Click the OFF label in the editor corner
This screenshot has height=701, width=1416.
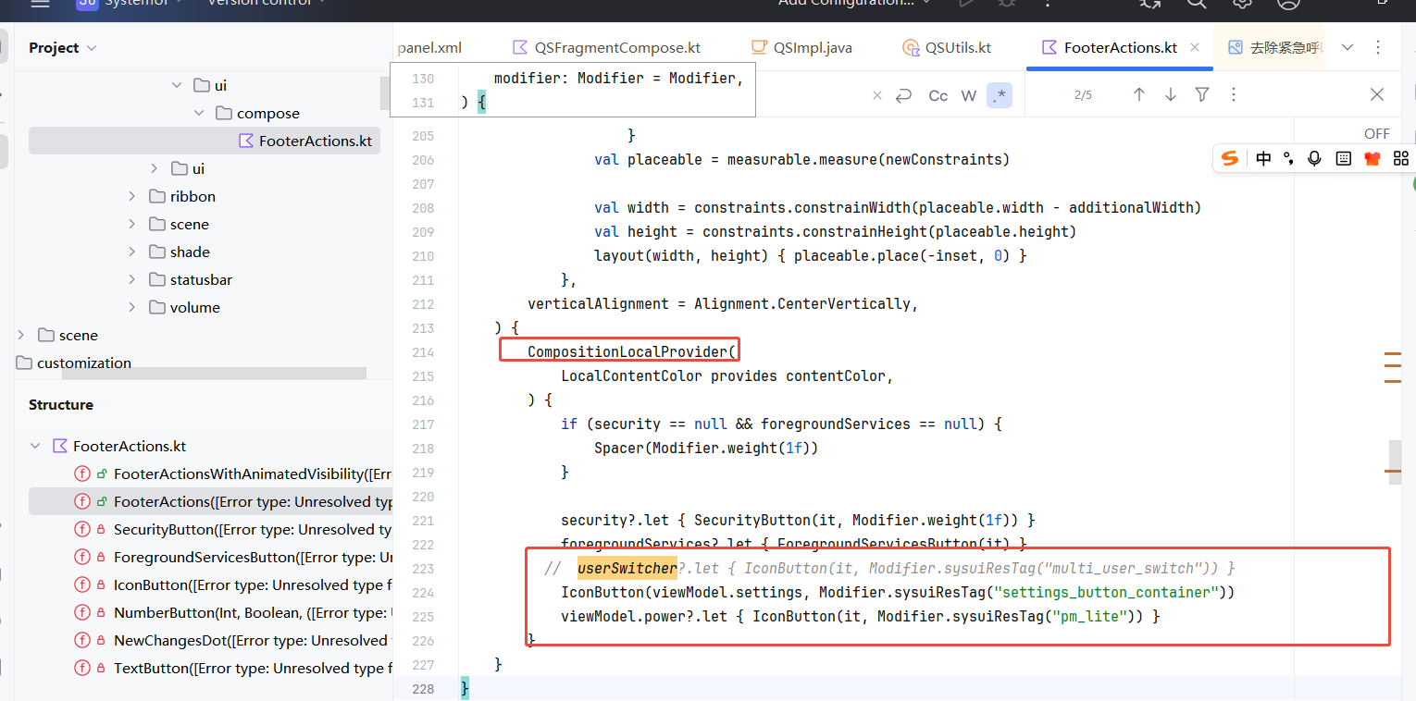[x=1377, y=134]
